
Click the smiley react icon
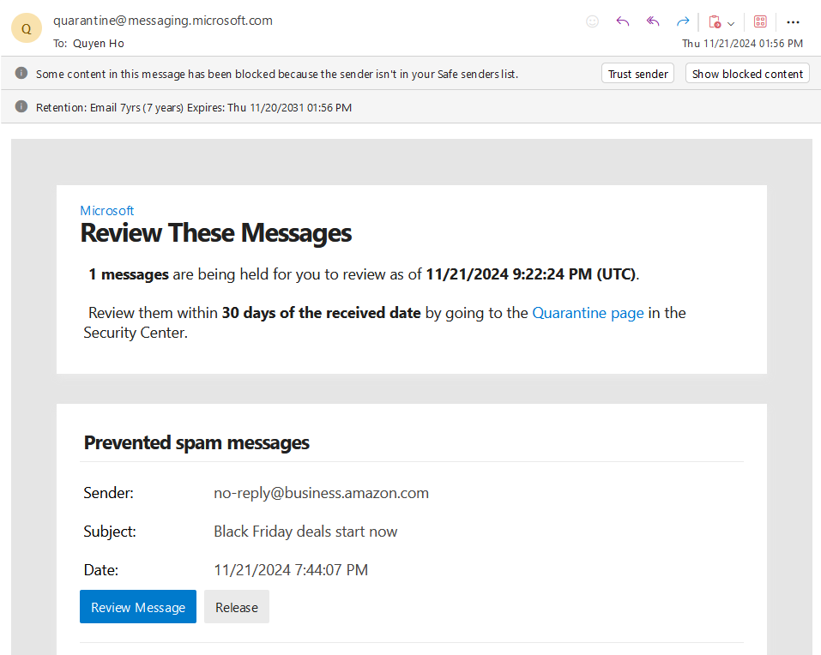(x=592, y=21)
